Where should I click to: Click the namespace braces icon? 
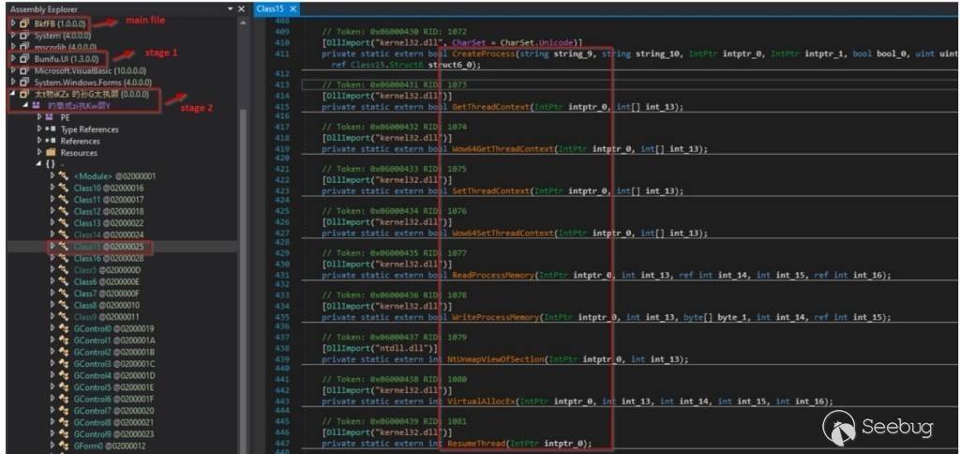pyautogui.click(x=48, y=164)
